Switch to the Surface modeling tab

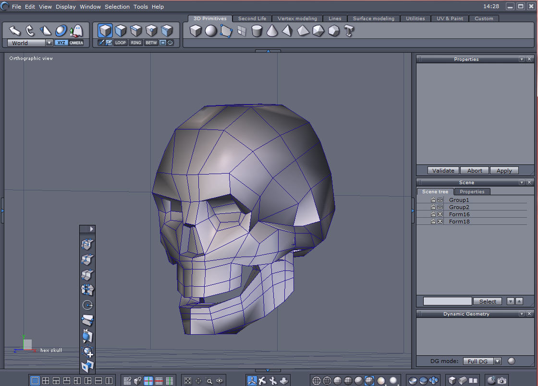374,19
